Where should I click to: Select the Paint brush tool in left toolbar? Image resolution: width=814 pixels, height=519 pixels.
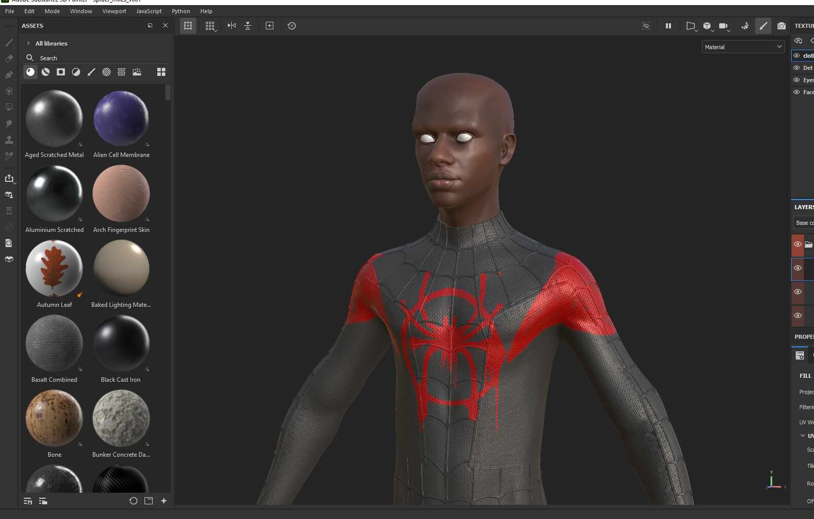[x=9, y=43]
